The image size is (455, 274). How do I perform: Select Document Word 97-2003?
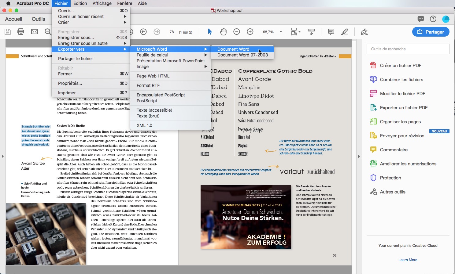242,55
